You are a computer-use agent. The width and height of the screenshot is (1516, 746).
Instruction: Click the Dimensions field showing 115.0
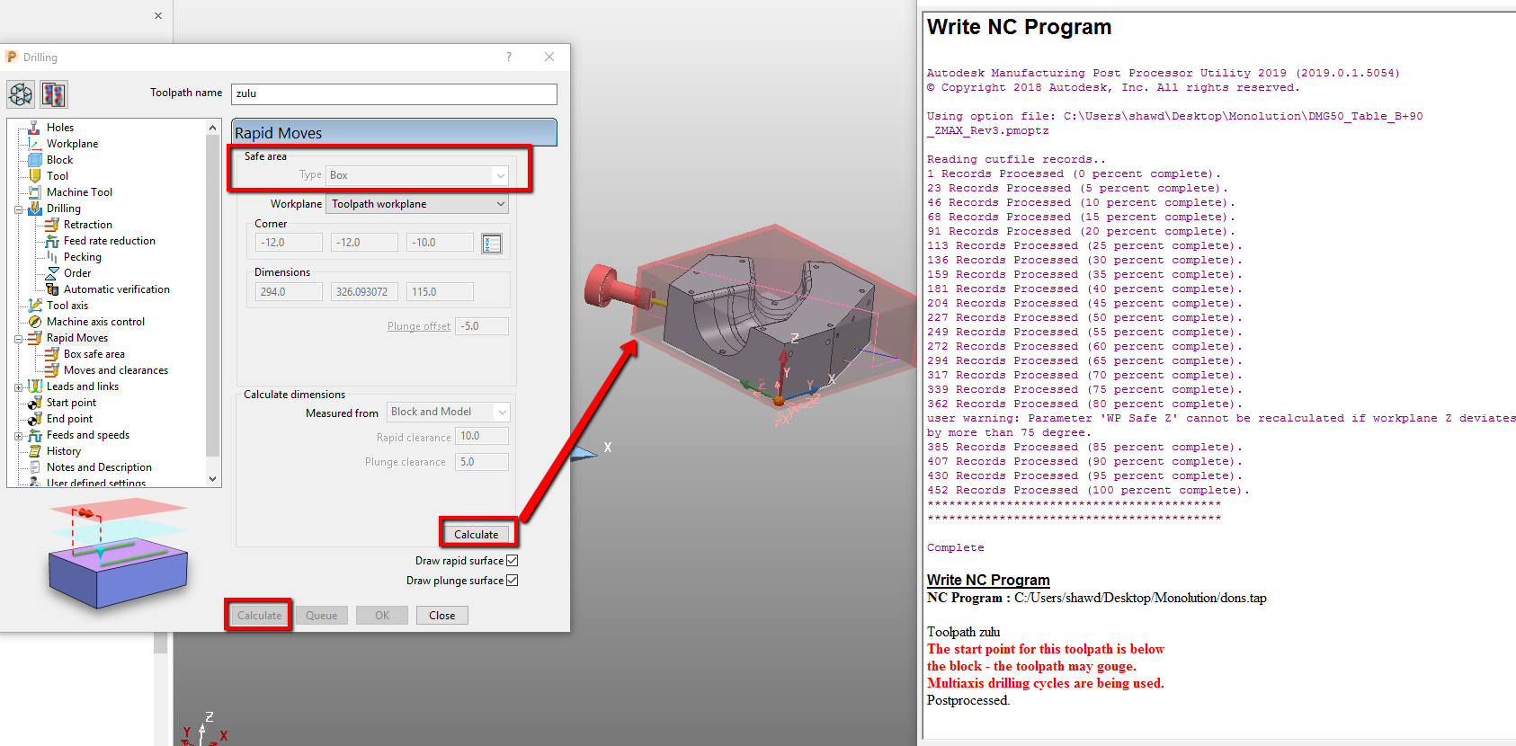(x=441, y=292)
